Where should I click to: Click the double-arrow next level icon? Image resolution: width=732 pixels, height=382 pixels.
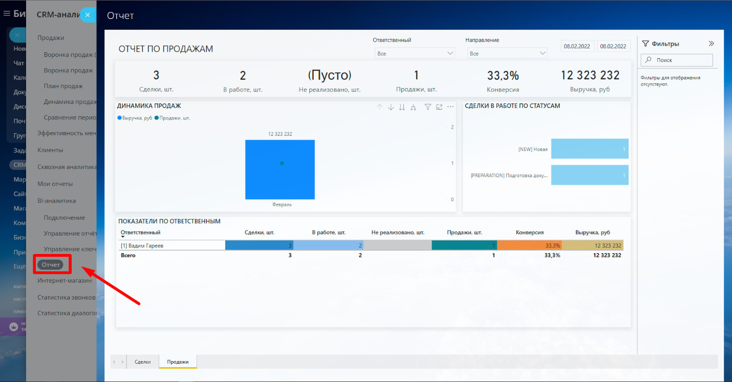pos(402,107)
